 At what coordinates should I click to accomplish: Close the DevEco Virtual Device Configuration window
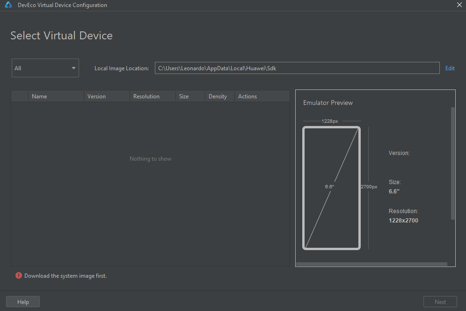click(459, 5)
